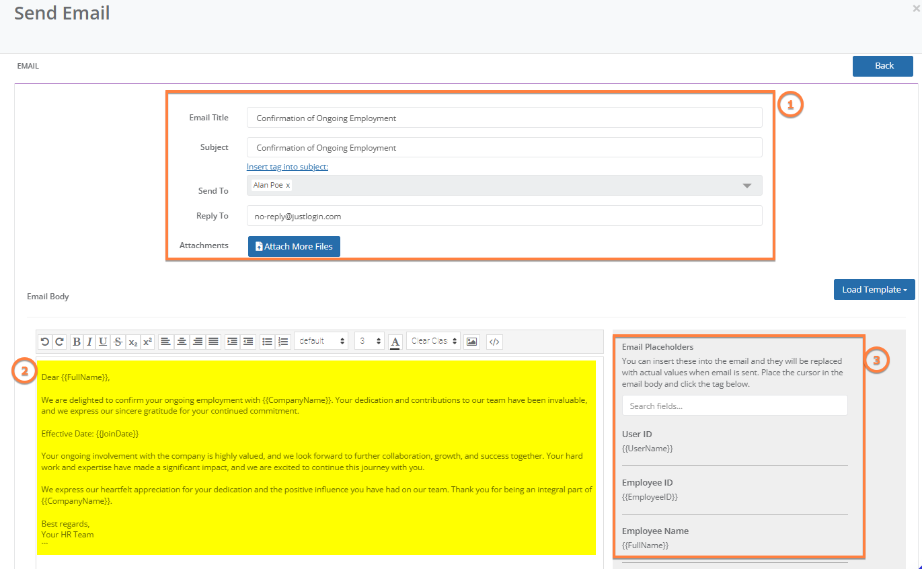Align text left

(165, 342)
